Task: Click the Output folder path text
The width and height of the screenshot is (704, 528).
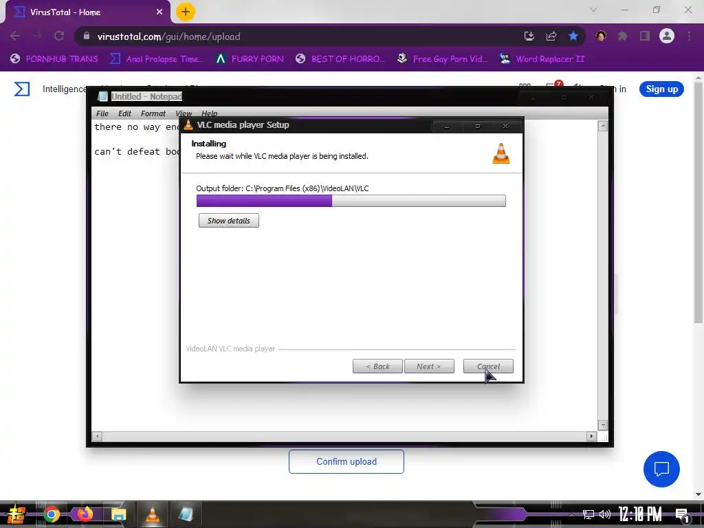Action: pos(283,188)
